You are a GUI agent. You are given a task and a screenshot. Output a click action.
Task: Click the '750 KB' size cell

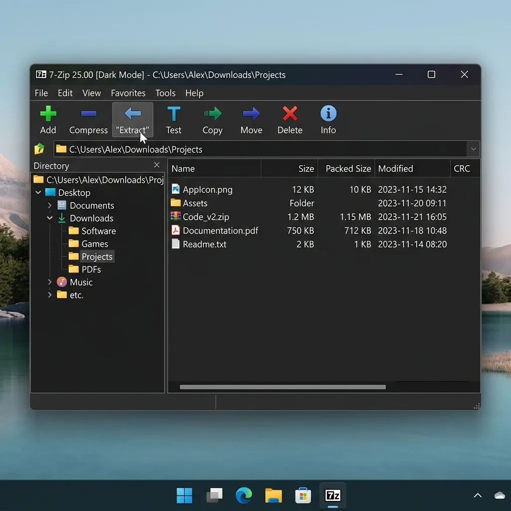300,231
